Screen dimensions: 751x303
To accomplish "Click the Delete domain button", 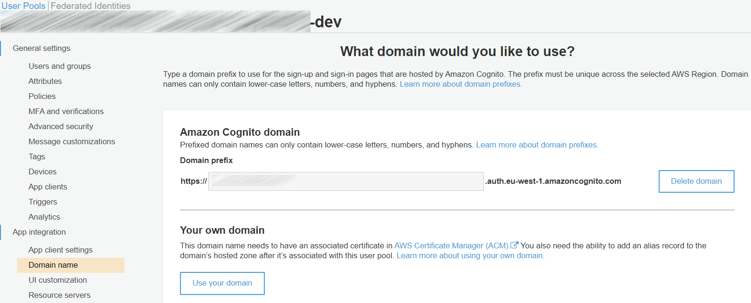I will pyautogui.click(x=696, y=181).
